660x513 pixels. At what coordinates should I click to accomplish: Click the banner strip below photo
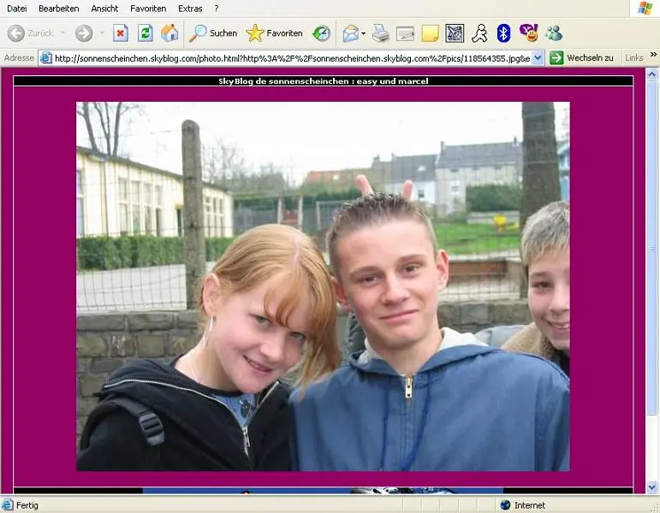(324, 490)
